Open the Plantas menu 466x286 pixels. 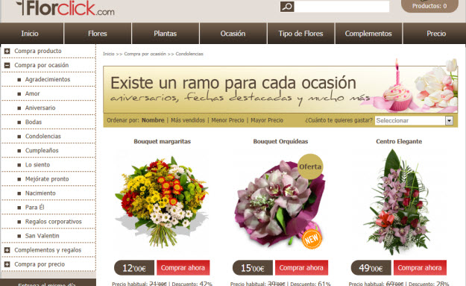point(166,34)
